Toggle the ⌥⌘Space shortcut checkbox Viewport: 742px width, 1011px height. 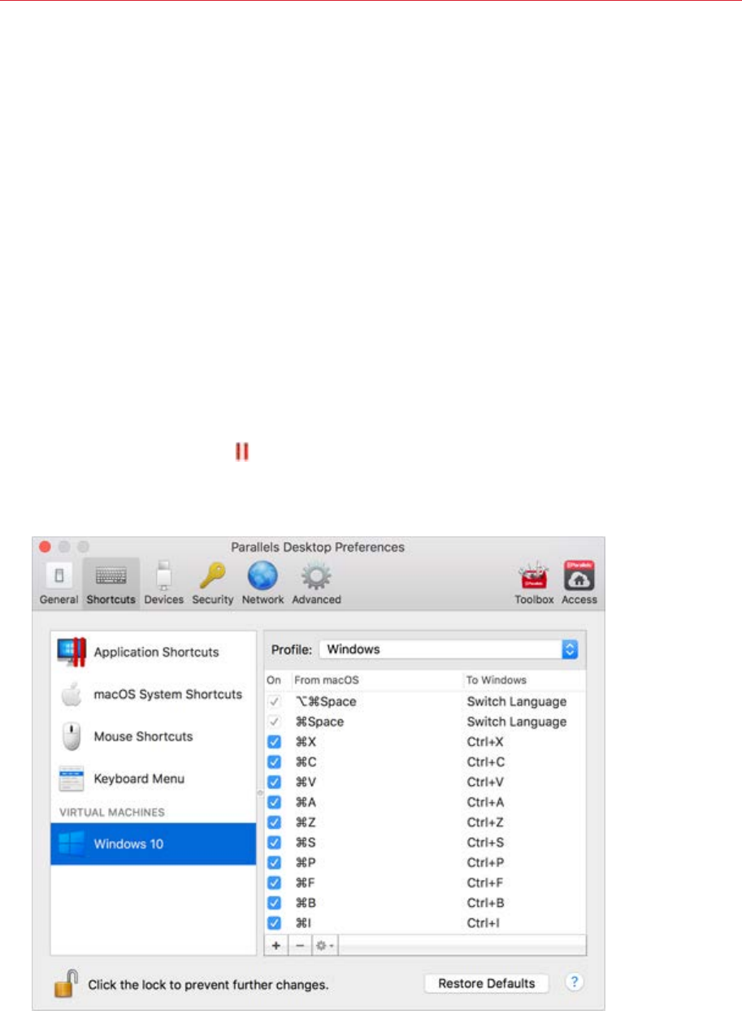pos(274,701)
